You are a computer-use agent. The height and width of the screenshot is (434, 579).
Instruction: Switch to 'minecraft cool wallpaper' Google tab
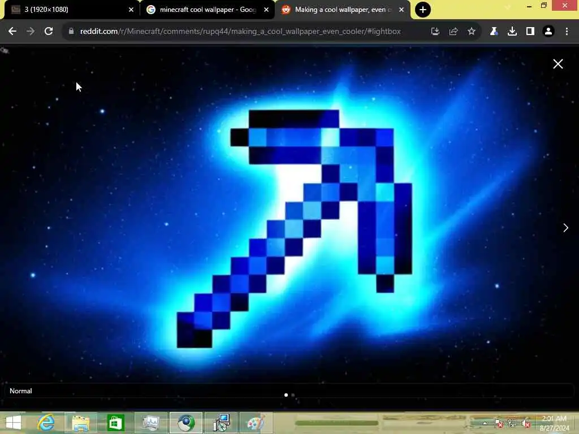(207, 10)
